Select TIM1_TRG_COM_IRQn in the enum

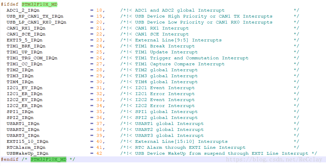tap(32, 58)
